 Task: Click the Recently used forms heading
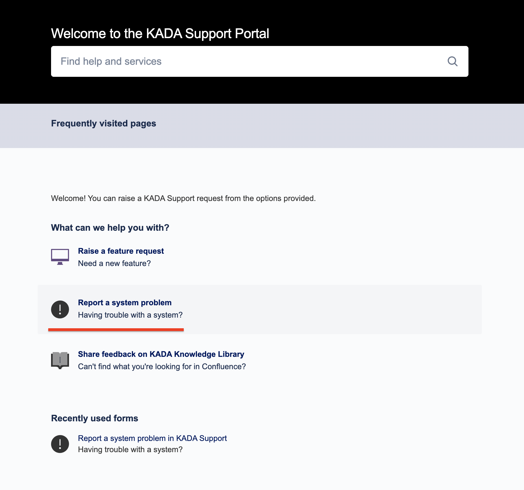(x=95, y=418)
